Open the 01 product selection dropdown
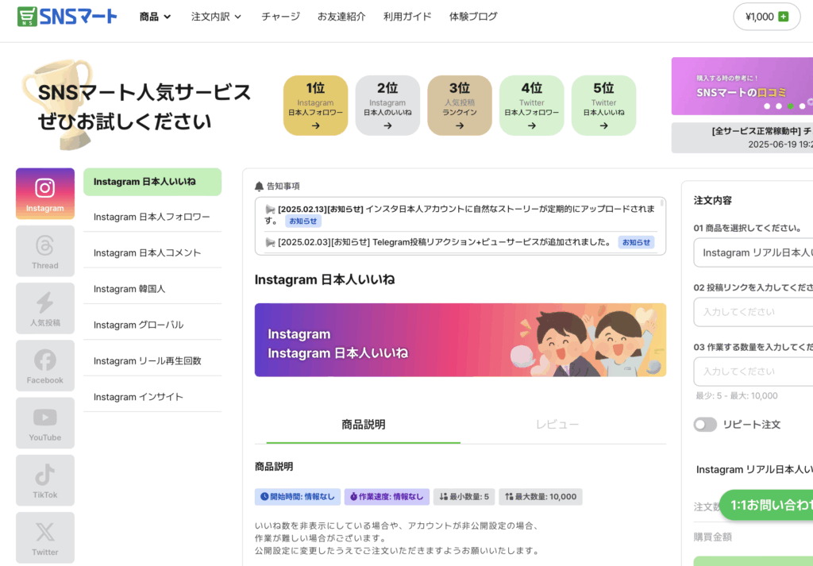813x566 pixels. pyautogui.click(x=753, y=252)
